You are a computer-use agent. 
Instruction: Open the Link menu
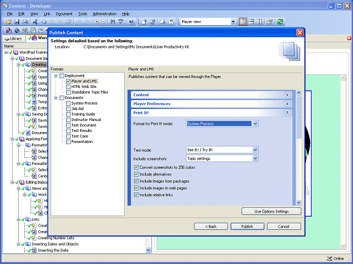tap(47, 14)
